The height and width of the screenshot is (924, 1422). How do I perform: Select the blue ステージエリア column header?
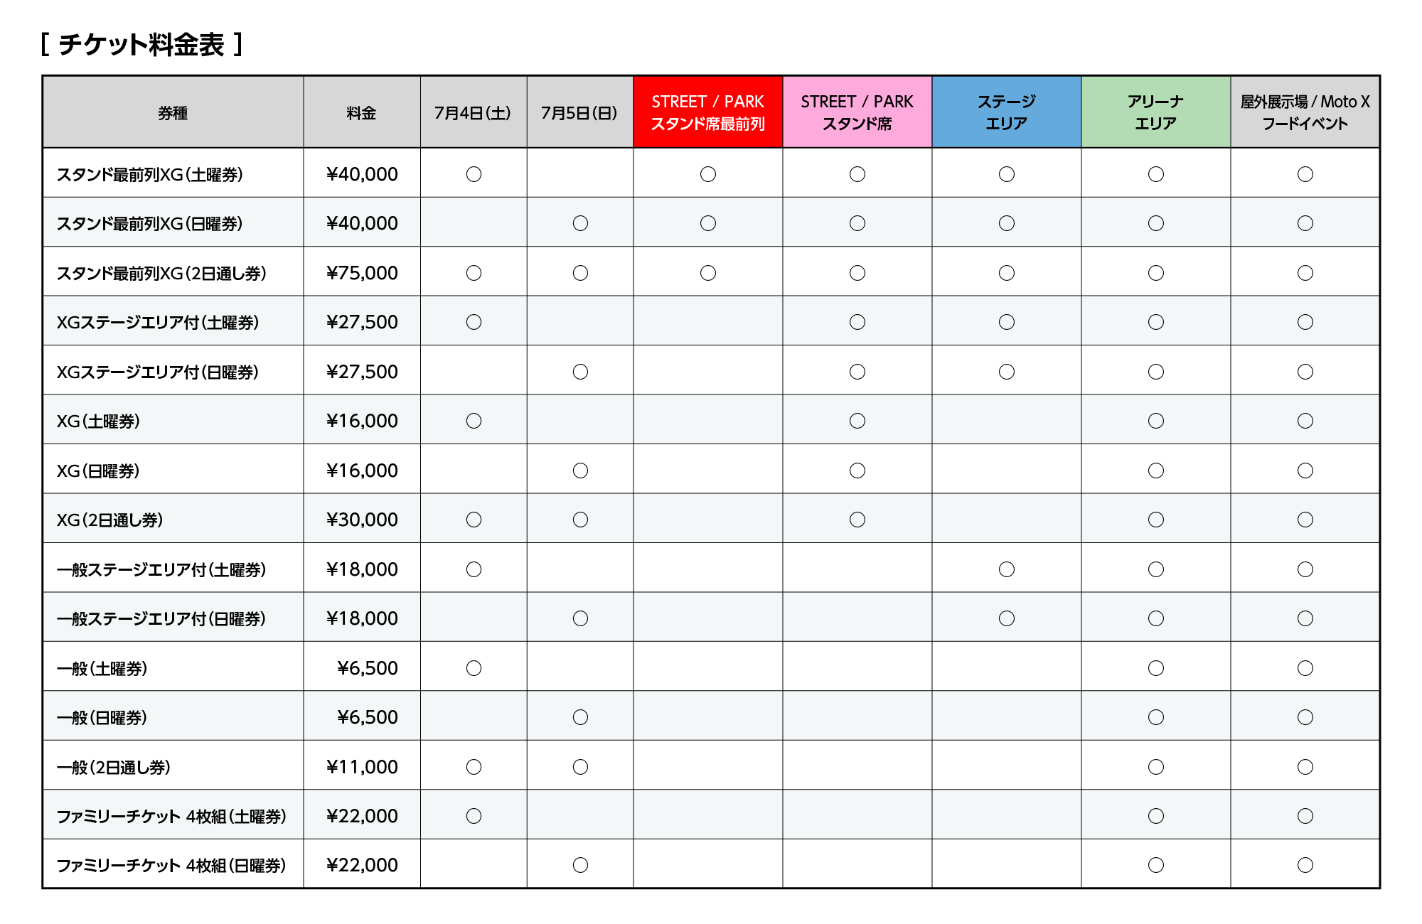tap(1006, 112)
